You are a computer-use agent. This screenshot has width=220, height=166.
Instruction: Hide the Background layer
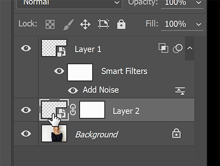click(x=26, y=134)
